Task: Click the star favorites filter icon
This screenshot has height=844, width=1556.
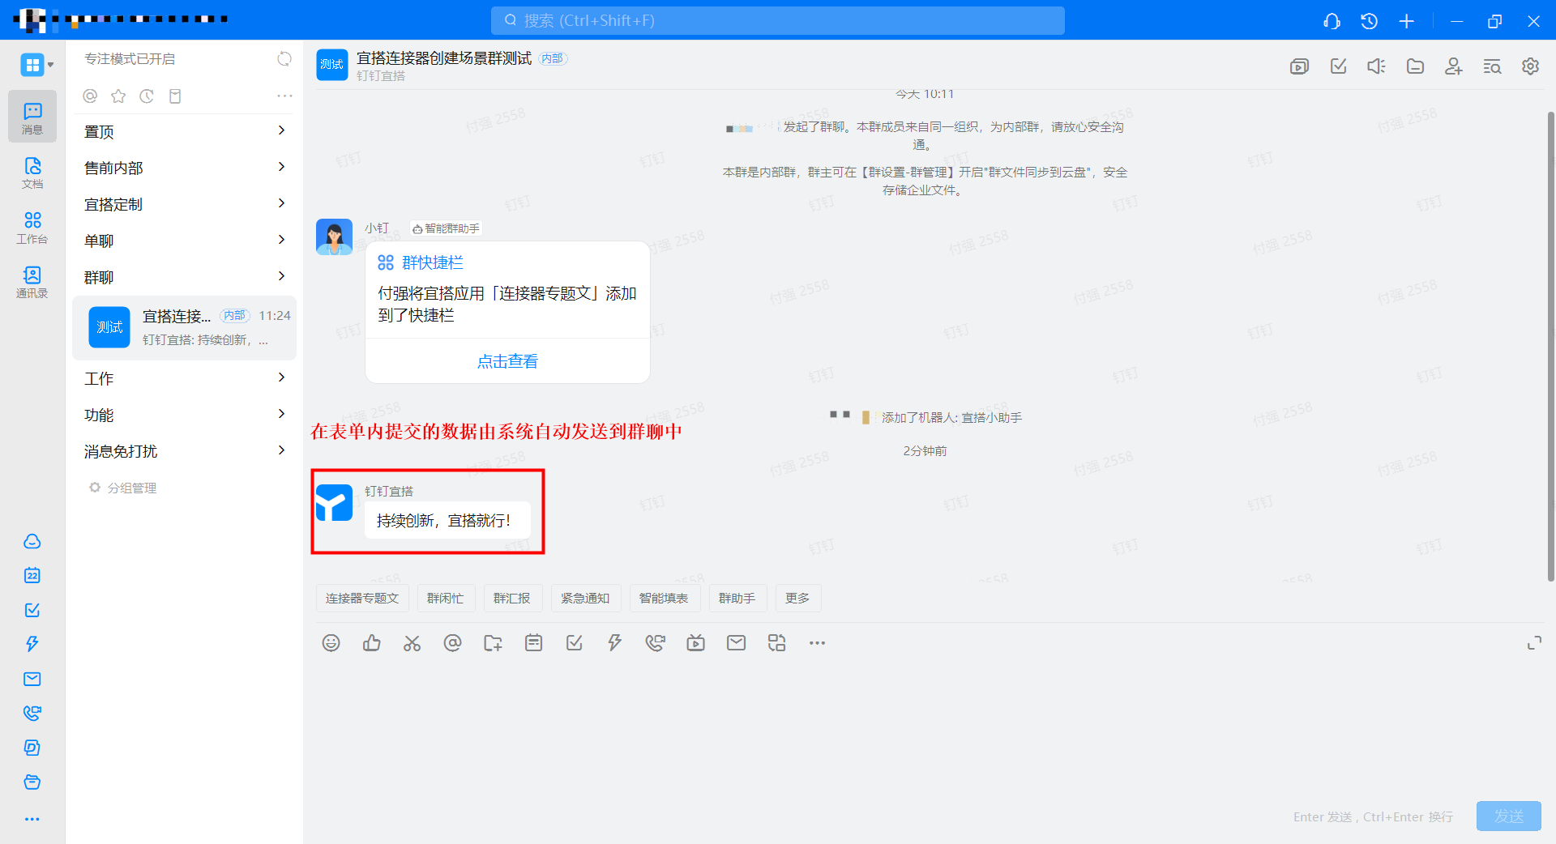Action: tap(118, 96)
